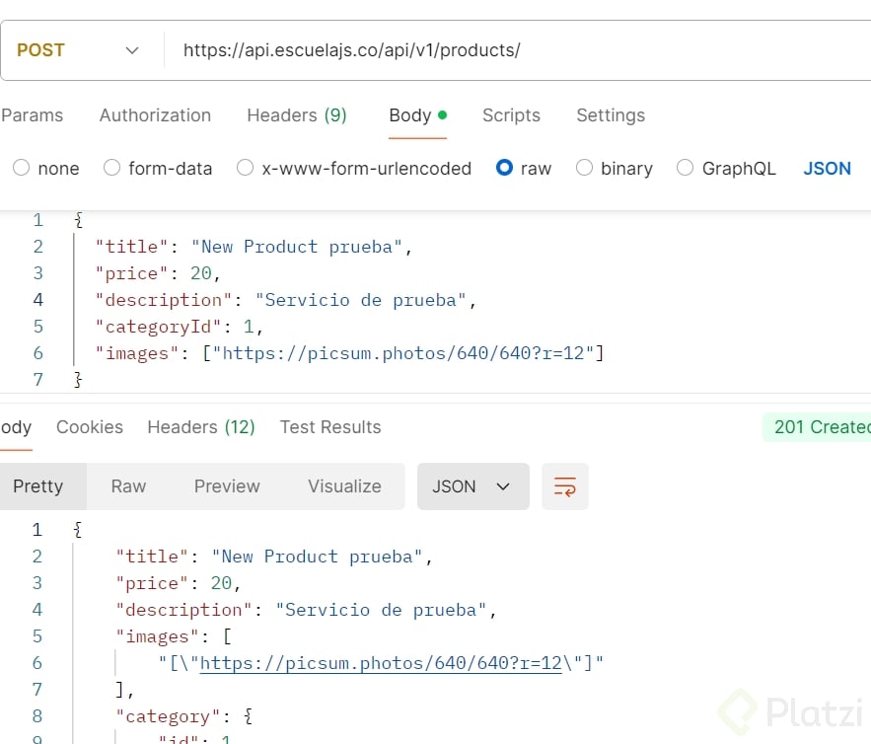Show response Cookies tab
Viewport: 871px width, 744px height.
point(90,427)
